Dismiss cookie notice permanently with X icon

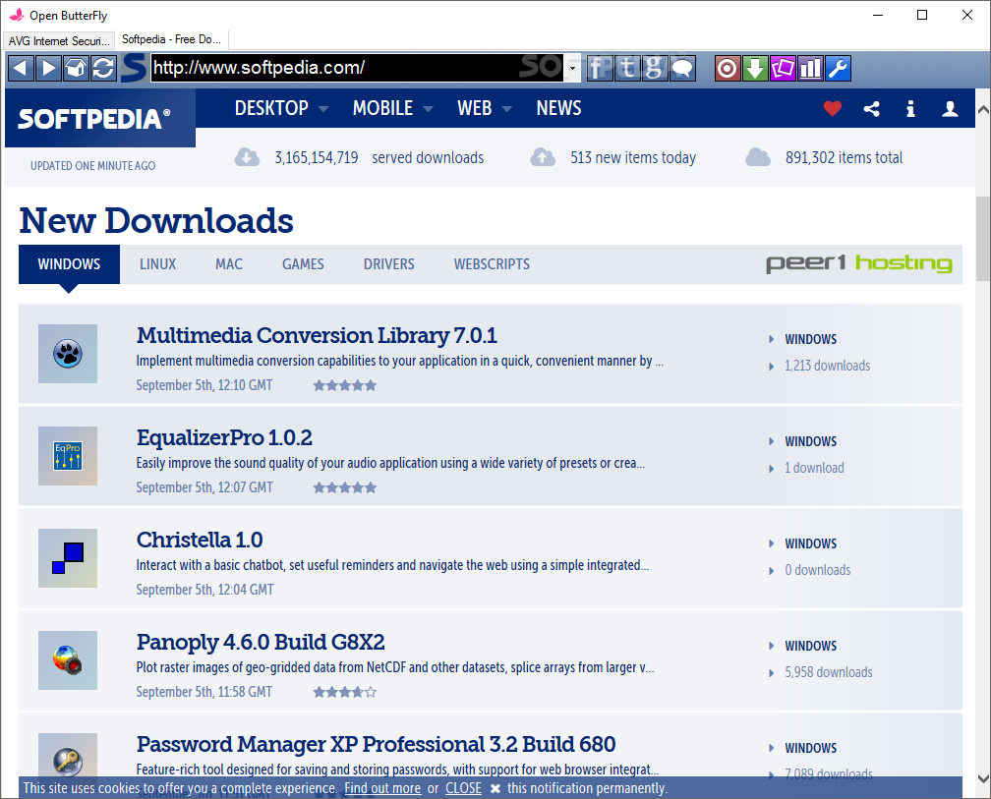[x=495, y=788]
